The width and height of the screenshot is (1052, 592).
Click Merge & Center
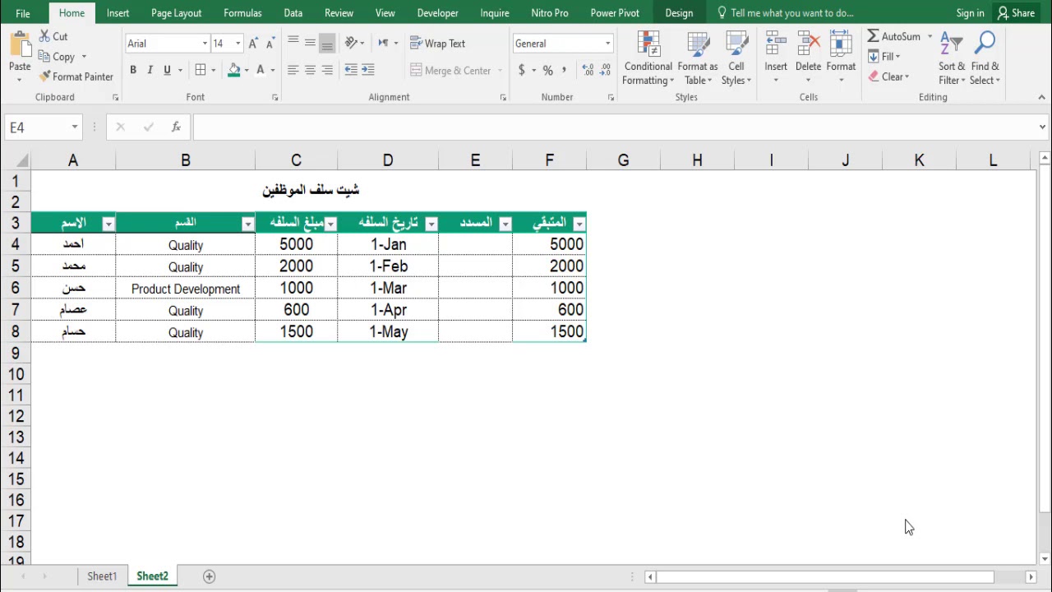point(450,71)
